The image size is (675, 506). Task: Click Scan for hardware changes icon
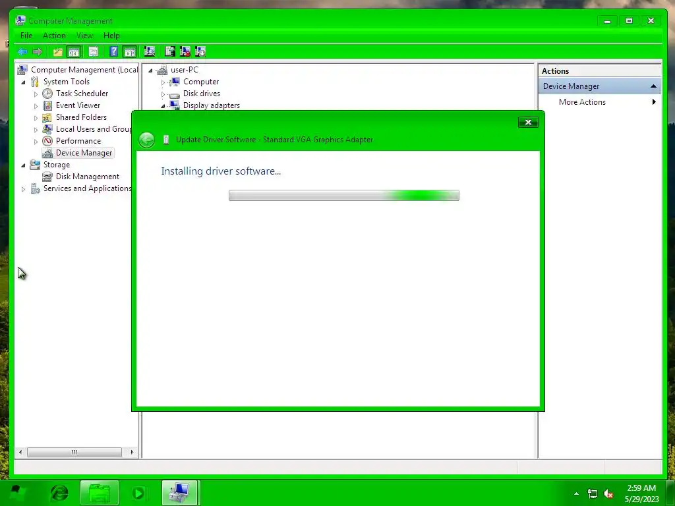(x=150, y=52)
